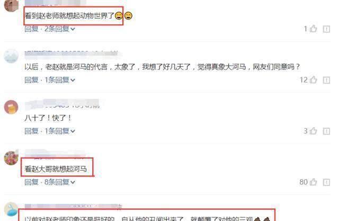Expand 1条回复 under 河马的代言 comment
This screenshot has width=339, height=221.
pos(60,80)
